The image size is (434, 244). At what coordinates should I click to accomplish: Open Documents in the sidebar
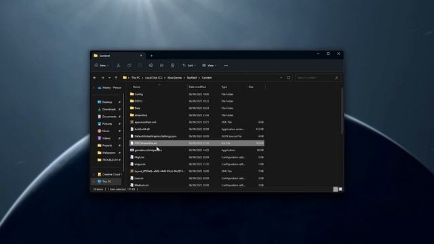click(109, 117)
